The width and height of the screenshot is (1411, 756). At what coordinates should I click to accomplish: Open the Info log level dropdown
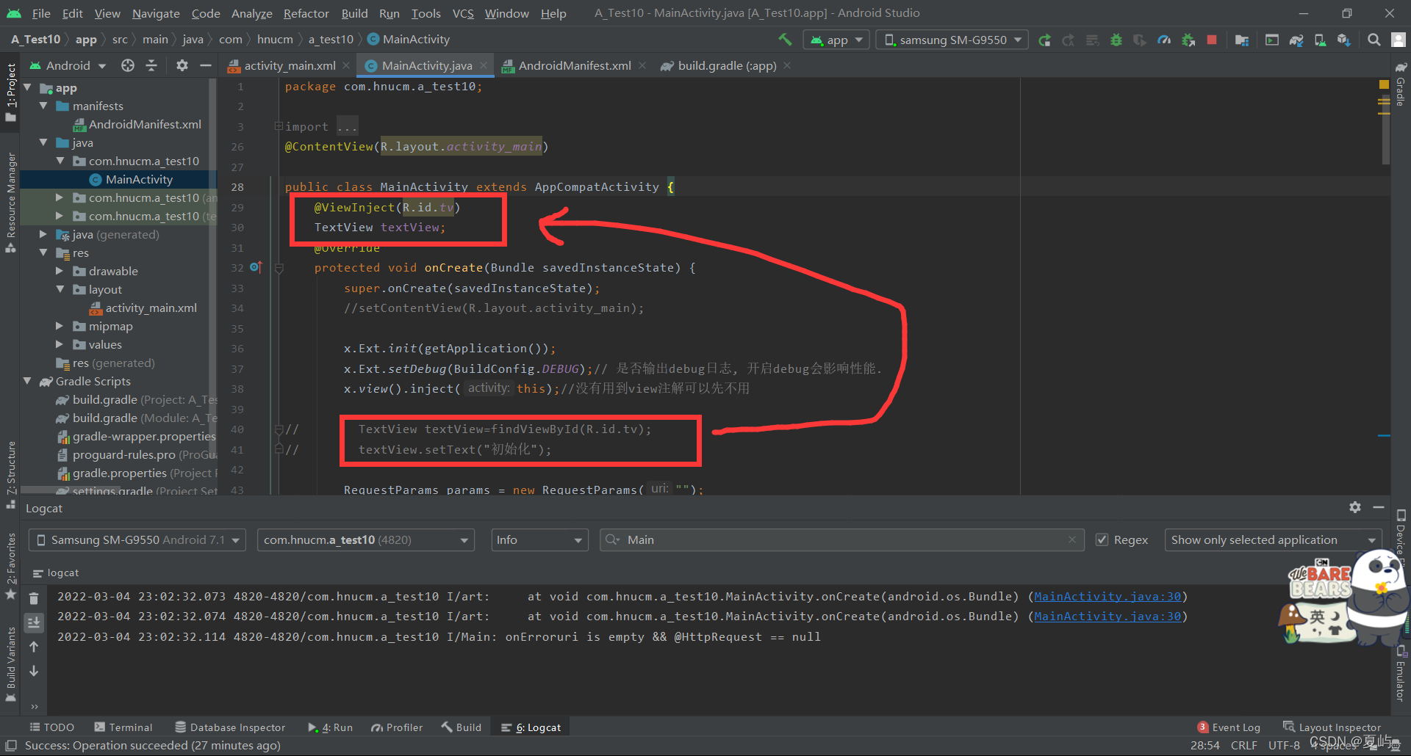point(539,539)
